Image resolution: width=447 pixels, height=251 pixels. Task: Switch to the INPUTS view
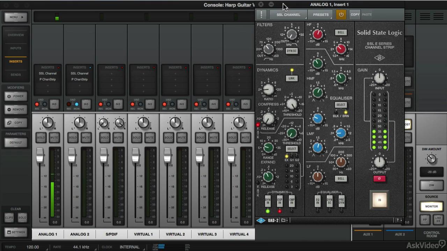[16, 48]
